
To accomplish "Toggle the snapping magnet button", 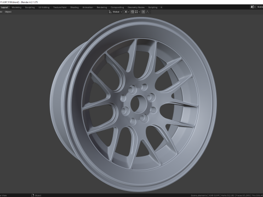I will [133, 11].
